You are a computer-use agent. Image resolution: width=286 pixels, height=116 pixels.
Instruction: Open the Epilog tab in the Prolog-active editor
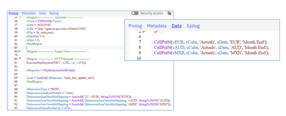click(x=54, y=13)
